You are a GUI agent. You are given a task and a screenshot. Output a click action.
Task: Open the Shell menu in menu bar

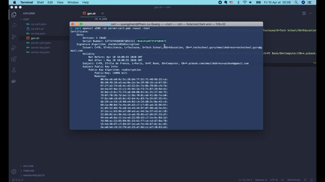(40, 2)
